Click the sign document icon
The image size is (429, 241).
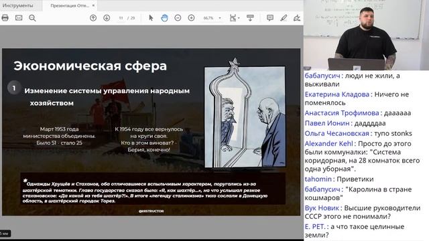point(297,18)
